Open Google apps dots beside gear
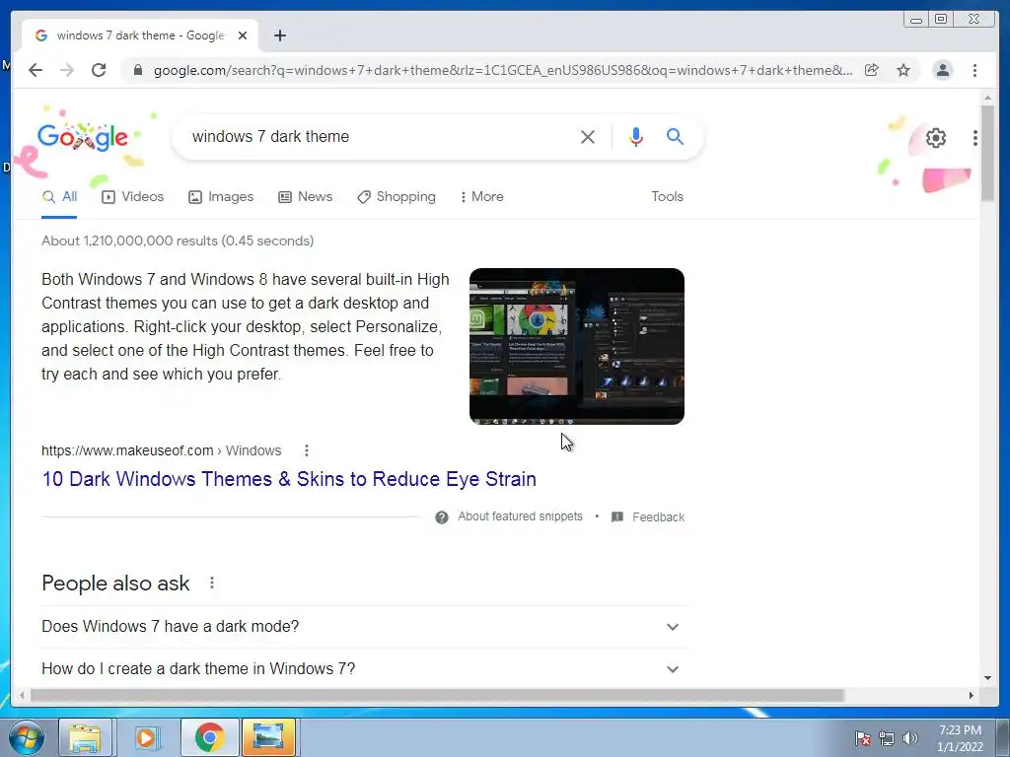This screenshot has width=1010, height=757. pyautogui.click(x=975, y=137)
